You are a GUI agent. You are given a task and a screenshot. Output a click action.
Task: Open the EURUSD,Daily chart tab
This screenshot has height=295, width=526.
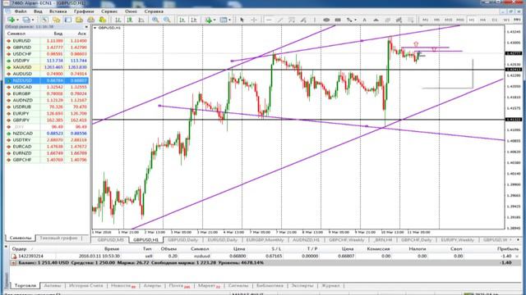(222, 240)
